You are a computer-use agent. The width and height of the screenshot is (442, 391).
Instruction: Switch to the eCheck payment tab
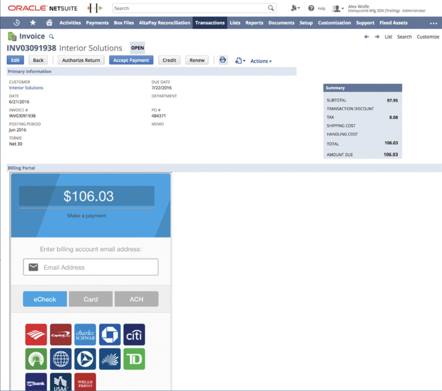click(45, 299)
